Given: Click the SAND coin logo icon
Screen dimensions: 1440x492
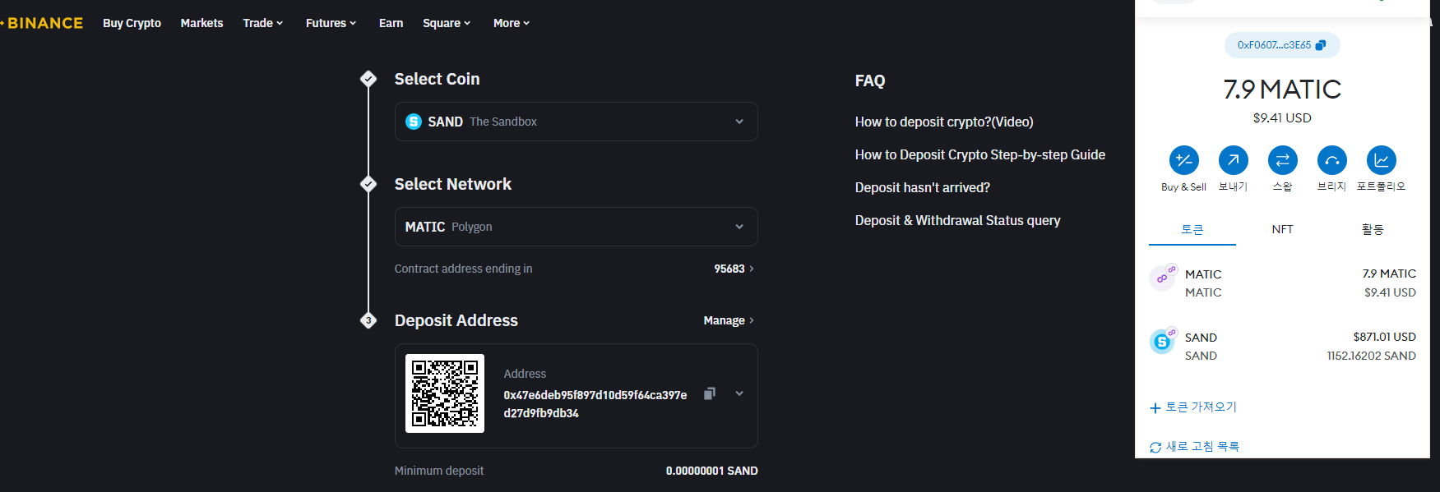Looking at the screenshot, I should tap(414, 122).
